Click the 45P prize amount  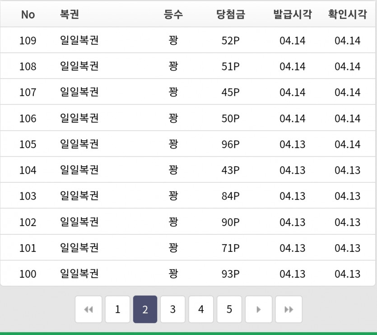click(x=231, y=93)
